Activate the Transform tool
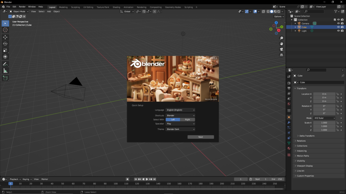This screenshot has height=194, width=346. [5, 57]
